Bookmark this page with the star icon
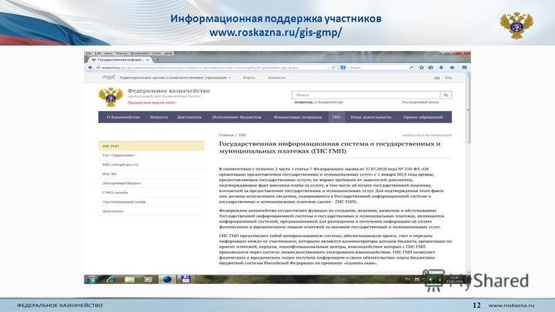This screenshot has width=555, height=312. (422, 67)
